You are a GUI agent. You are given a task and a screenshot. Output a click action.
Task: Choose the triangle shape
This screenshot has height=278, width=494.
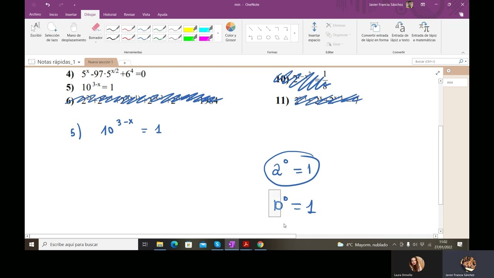point(286,37)
